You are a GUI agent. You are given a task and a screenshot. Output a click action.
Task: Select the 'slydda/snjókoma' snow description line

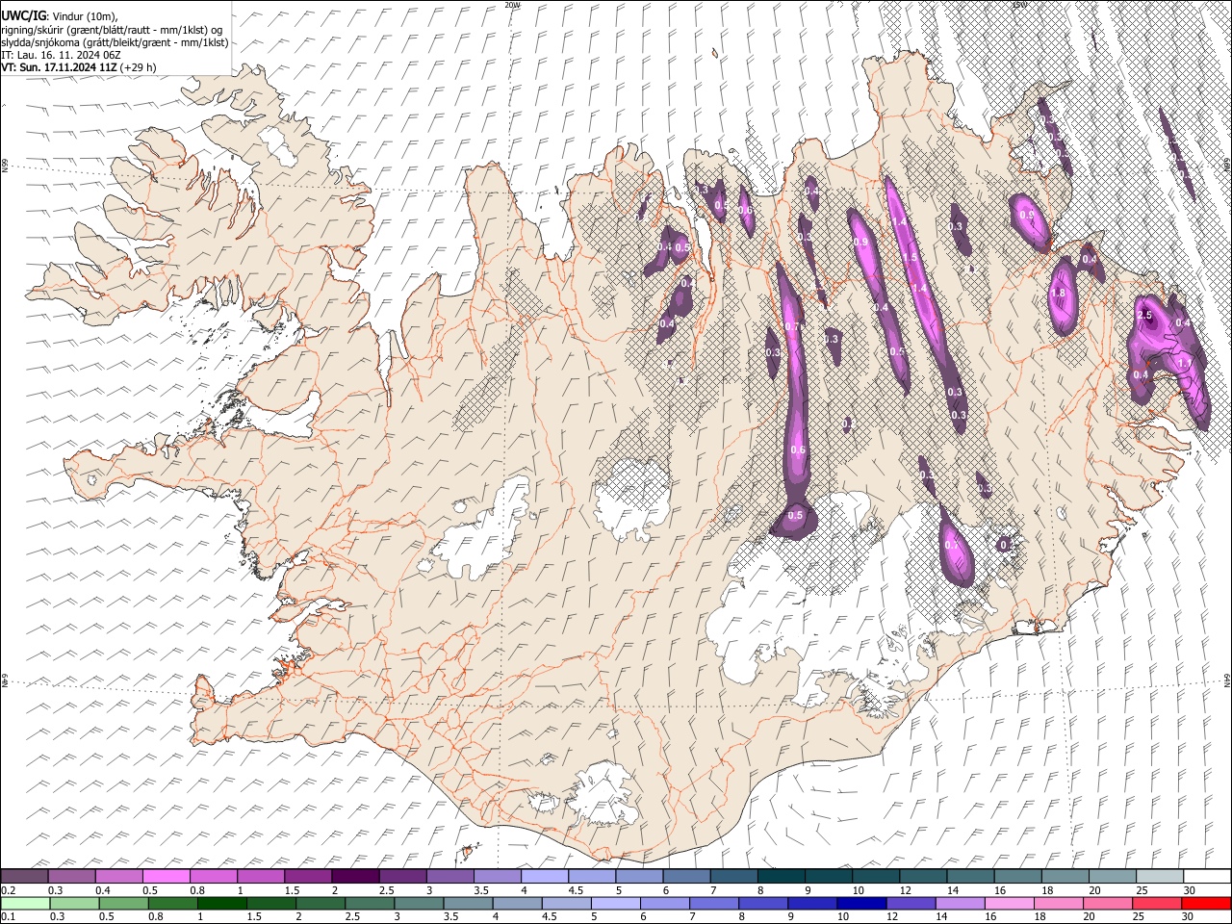[115, 42]
